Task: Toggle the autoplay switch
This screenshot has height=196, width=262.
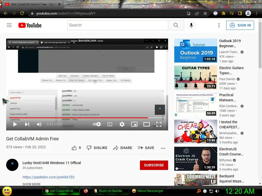Action: pyautogui.click(x=97, y=124)
